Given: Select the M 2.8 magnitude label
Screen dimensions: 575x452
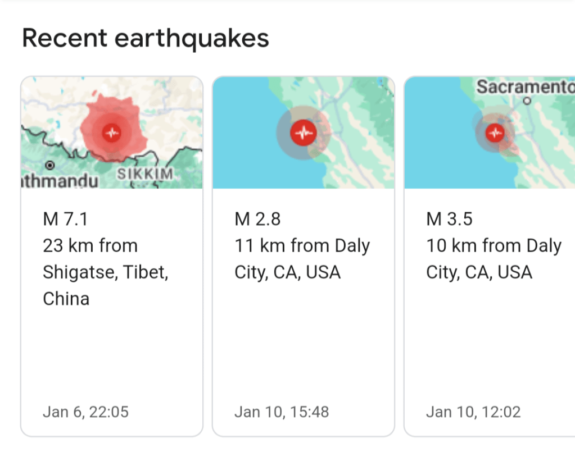Looking at the screenshot, I should pos(257,219).
